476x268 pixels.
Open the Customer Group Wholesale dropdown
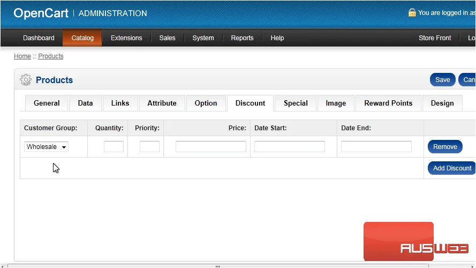click(46, 147)
